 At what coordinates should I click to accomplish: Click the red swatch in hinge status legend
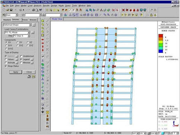pyautogui.click(x=161, y=36)
